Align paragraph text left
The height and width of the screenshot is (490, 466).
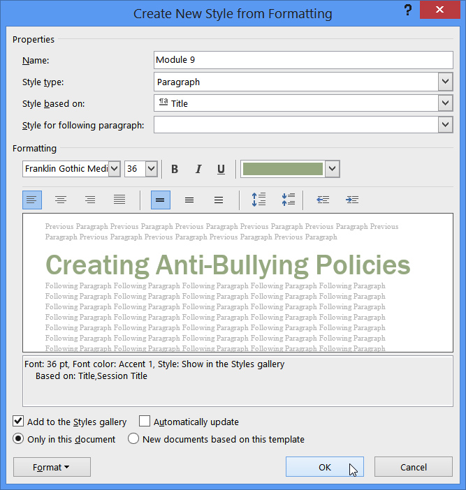click(x=32, y=200)
